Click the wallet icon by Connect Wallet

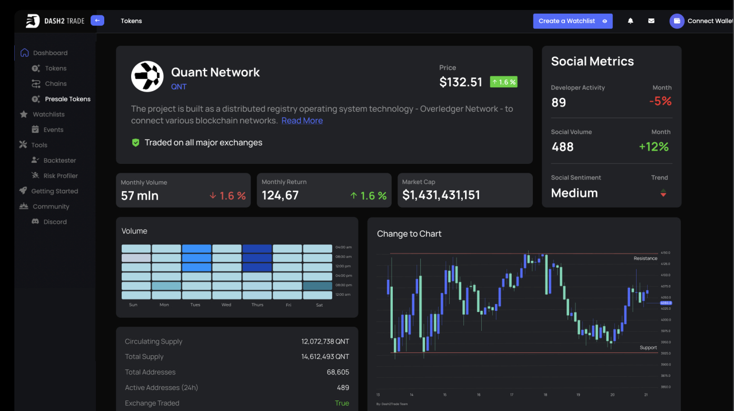tap(677, 21)
